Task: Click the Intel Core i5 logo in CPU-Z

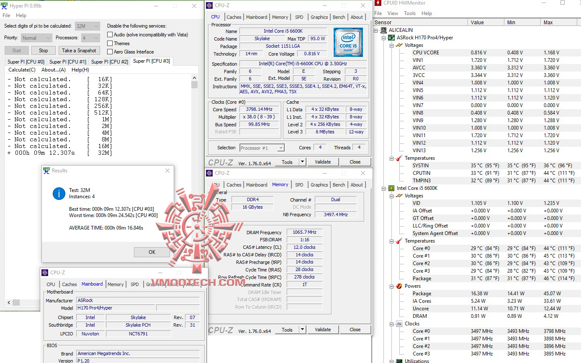Action: click(348, 42)
